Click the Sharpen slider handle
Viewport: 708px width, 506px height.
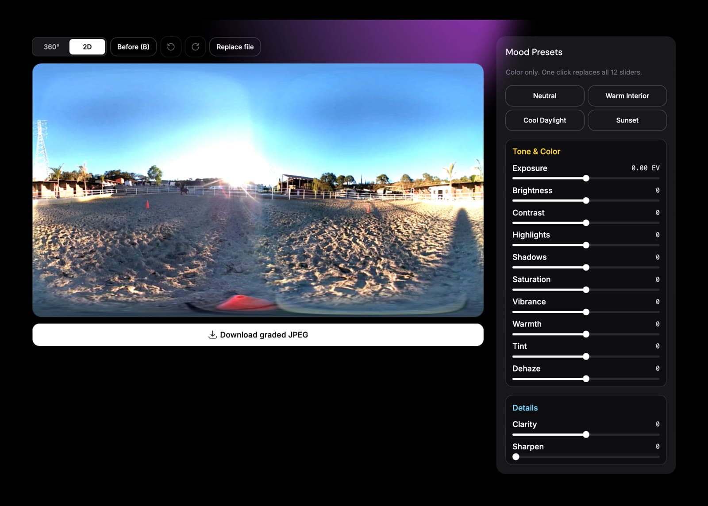pos(516,457)
